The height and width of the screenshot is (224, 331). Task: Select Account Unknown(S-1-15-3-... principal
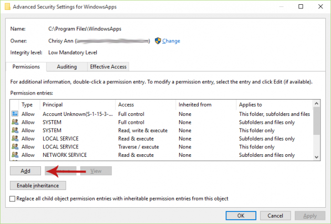[78, 114]
